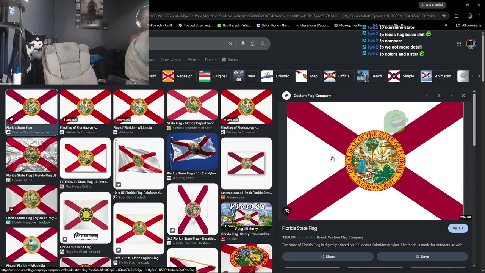This screenshot has height=273, width=485.
Task: Open the All Bookmarks folder
Action: [x=469, y=25]
